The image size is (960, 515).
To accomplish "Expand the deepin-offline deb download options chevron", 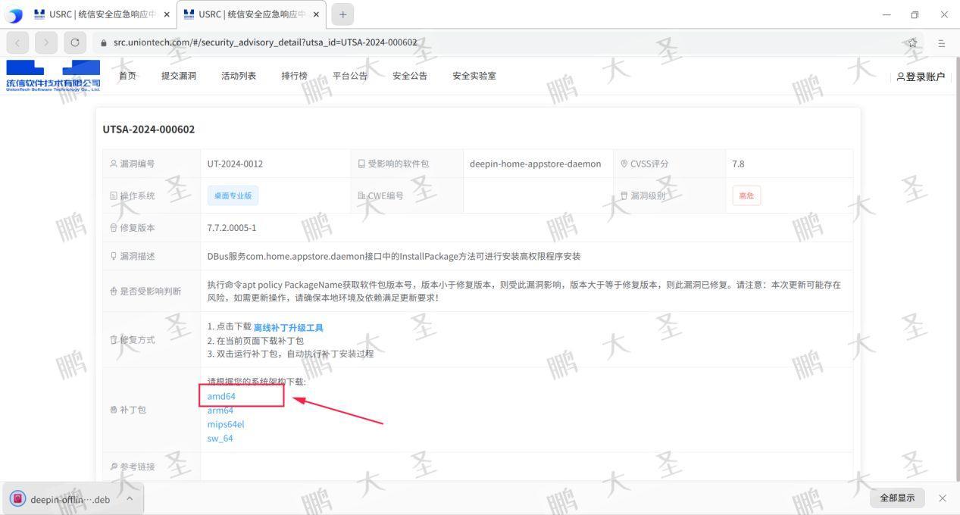I will [x=130, y=498].
